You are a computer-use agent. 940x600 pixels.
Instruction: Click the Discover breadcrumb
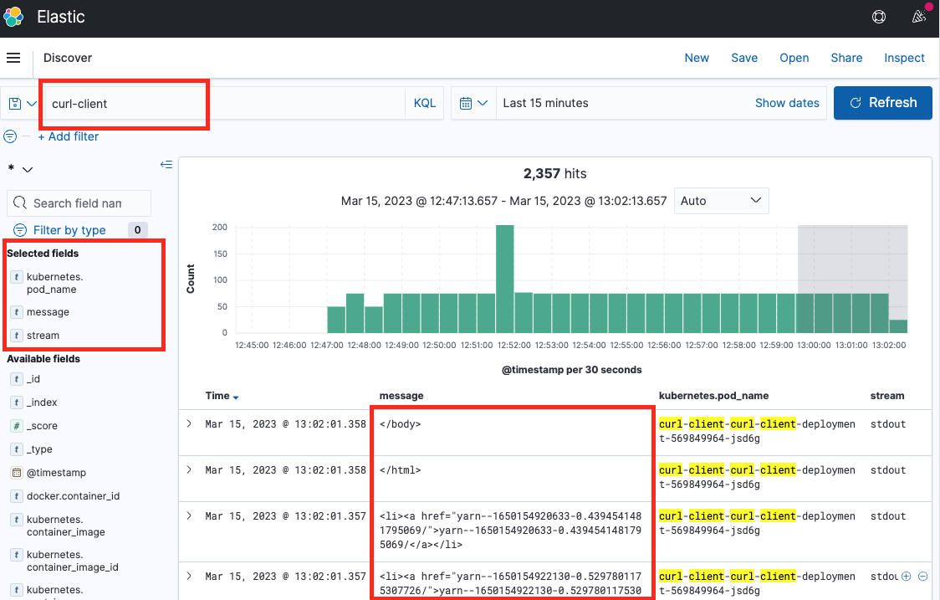tap(68, 58)
